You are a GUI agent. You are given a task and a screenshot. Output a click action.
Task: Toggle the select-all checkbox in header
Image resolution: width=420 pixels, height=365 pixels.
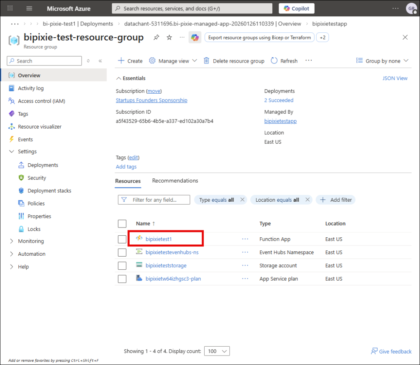point(122,223)
